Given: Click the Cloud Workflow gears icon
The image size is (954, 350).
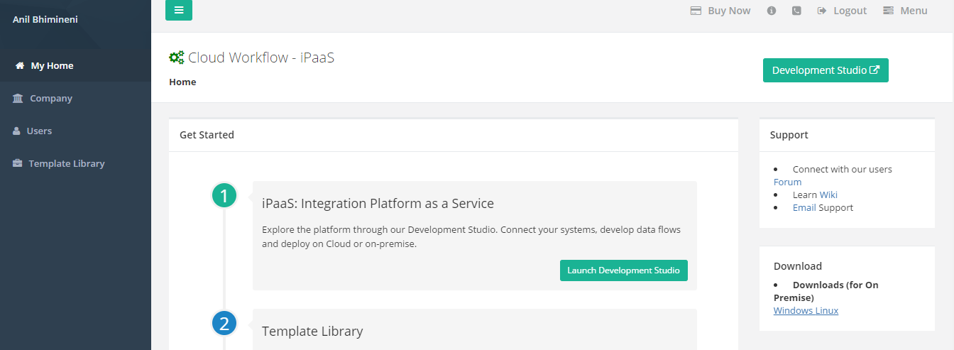Looking at the screenshot, I should (x=176, y=58).
